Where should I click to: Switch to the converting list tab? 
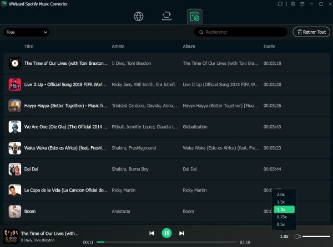pos(167,16)
